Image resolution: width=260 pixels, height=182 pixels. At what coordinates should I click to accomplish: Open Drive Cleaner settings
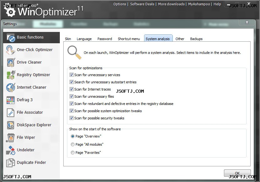(32, 62)
